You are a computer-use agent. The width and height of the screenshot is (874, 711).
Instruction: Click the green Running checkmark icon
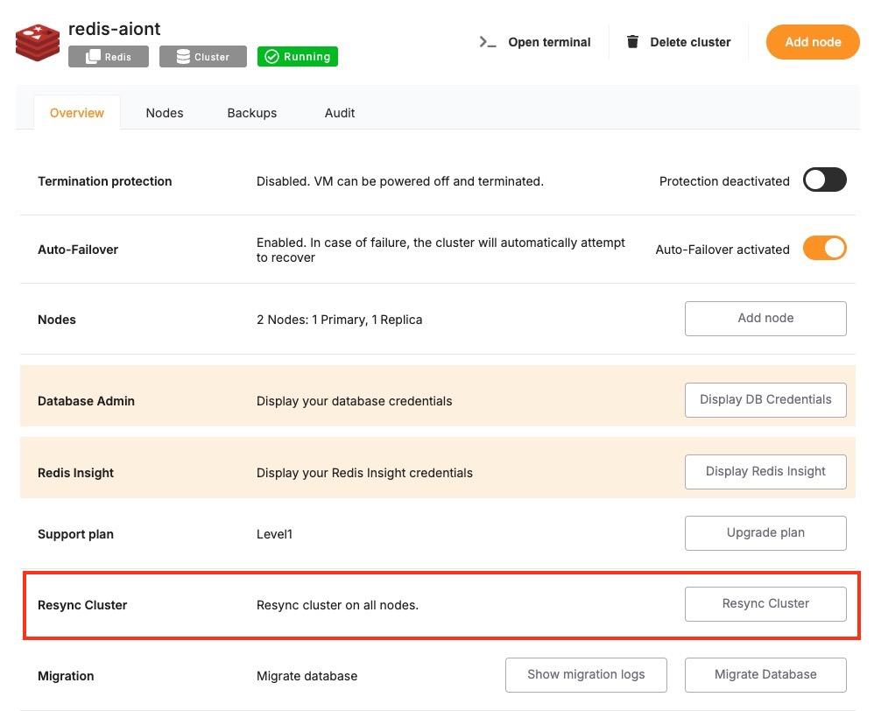[x=271, y=57]
